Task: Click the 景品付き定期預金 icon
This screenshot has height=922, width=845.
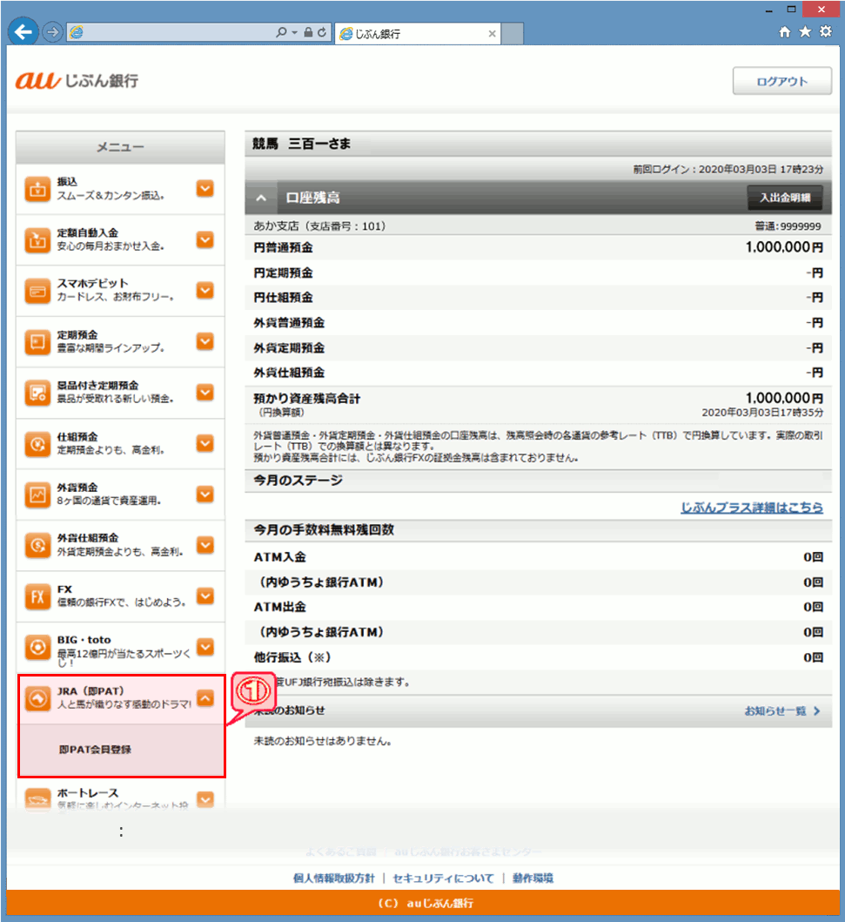Action: (x=37, y=393)
